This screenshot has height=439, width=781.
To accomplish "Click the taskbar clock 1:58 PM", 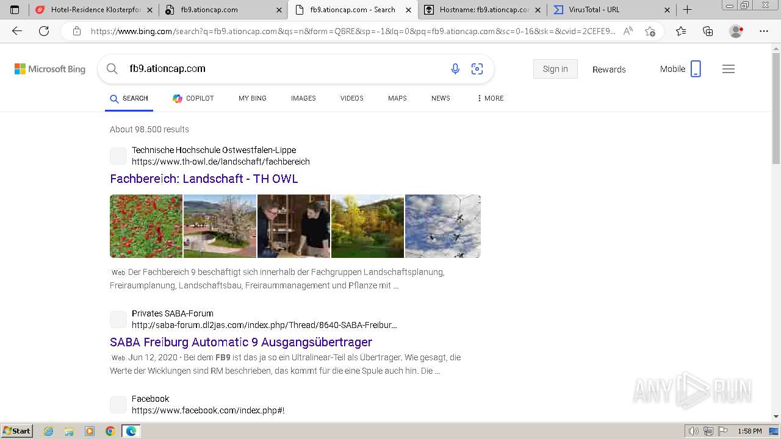I will point(750,431).
